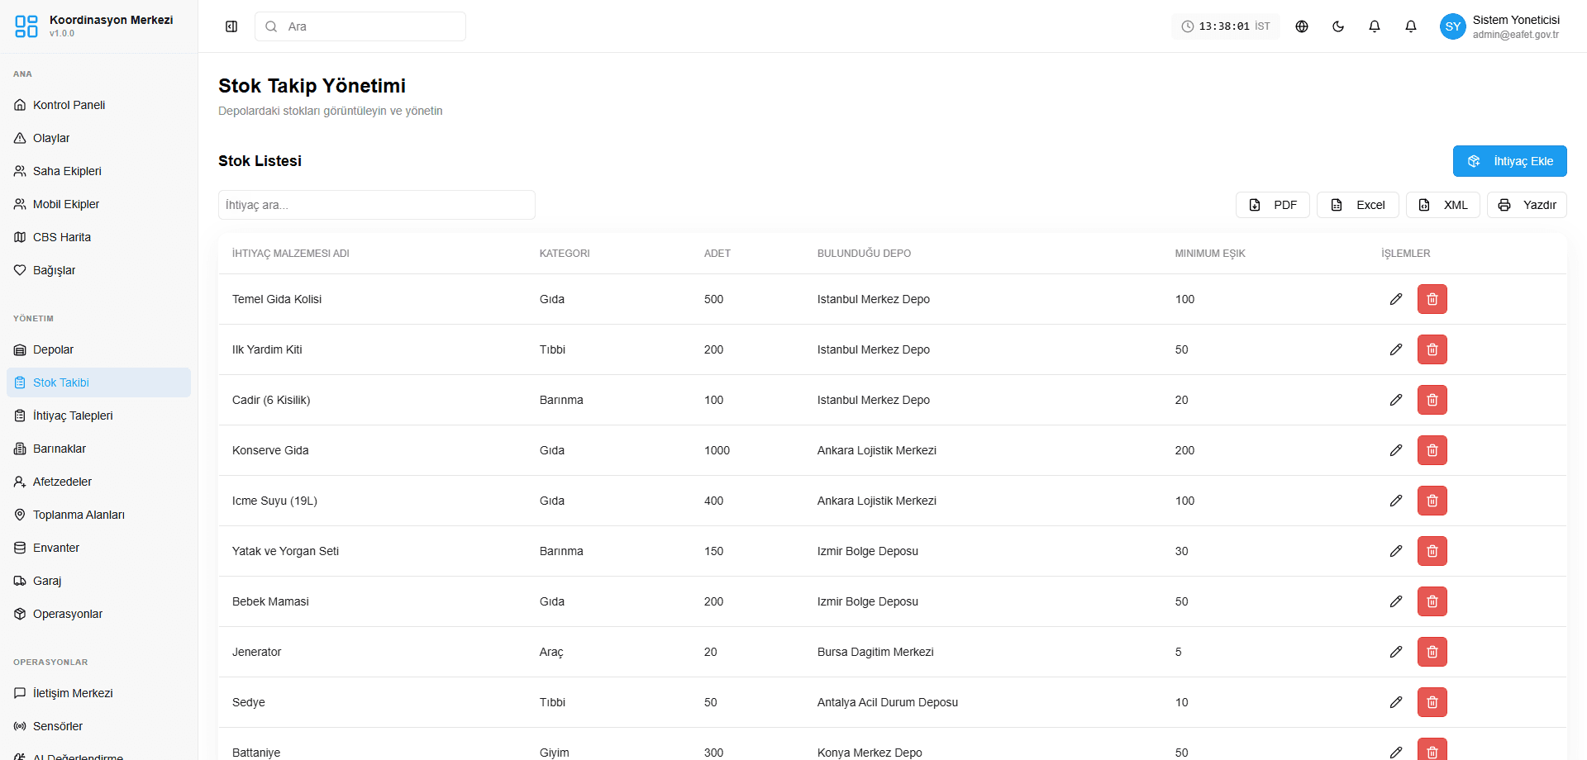Open CBS Harita from the sidebar
Image resolution: width=1587 pixels, height=760 pixels.
point(98,237)
